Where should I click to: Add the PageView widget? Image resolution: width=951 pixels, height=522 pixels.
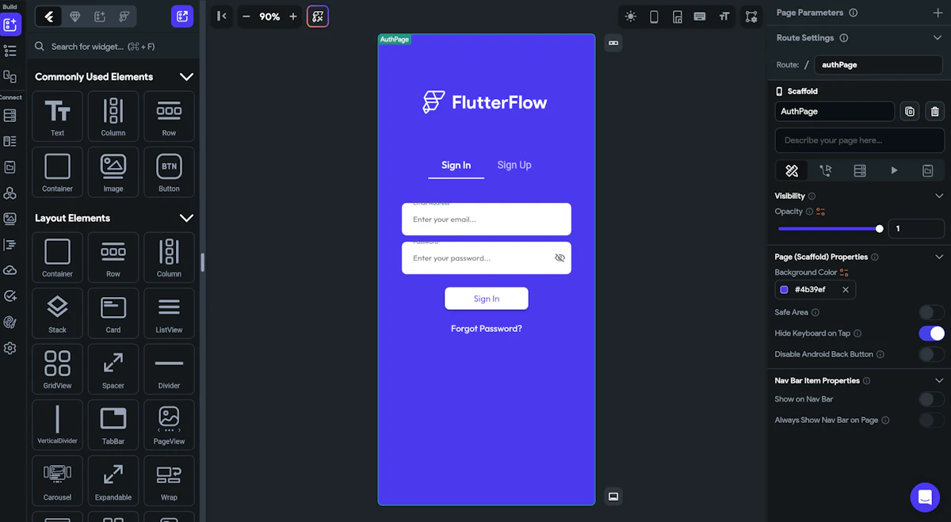click(x=169, y=424)
